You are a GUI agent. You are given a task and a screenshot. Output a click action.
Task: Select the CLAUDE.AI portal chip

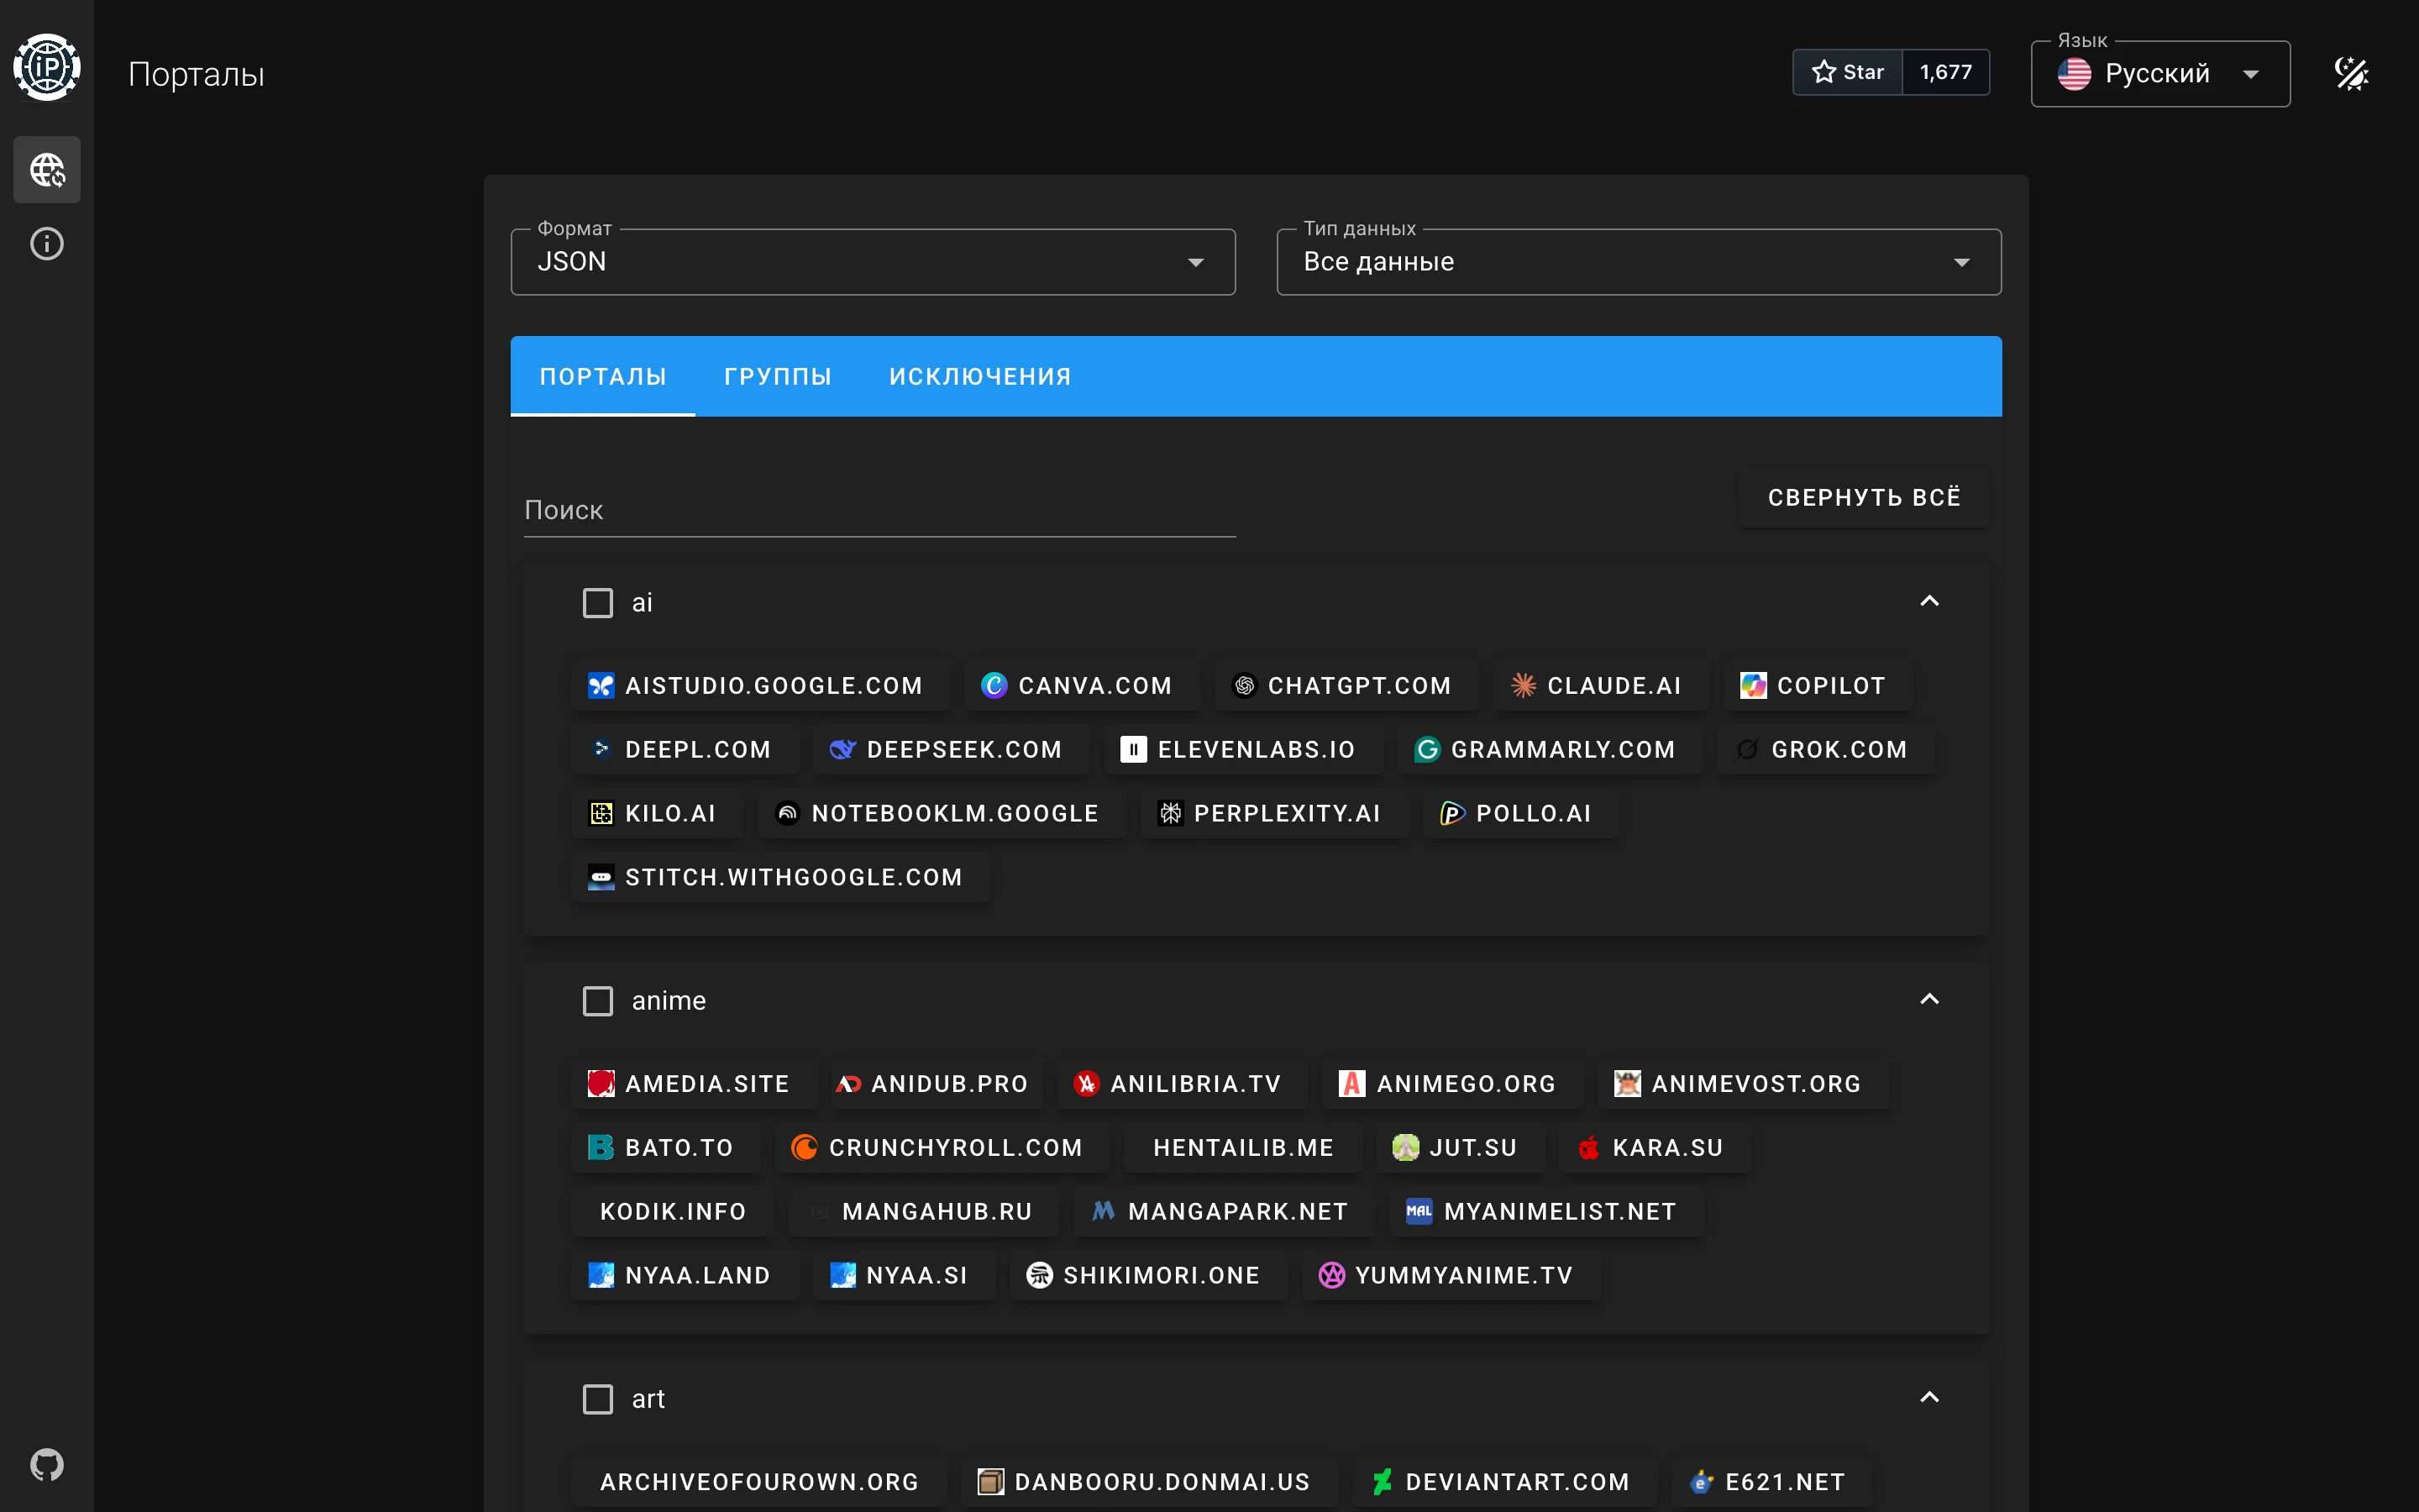click(x=1600, y=686)
